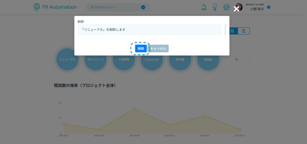Open the settings gear icon
307x144 pixels.
226,7
